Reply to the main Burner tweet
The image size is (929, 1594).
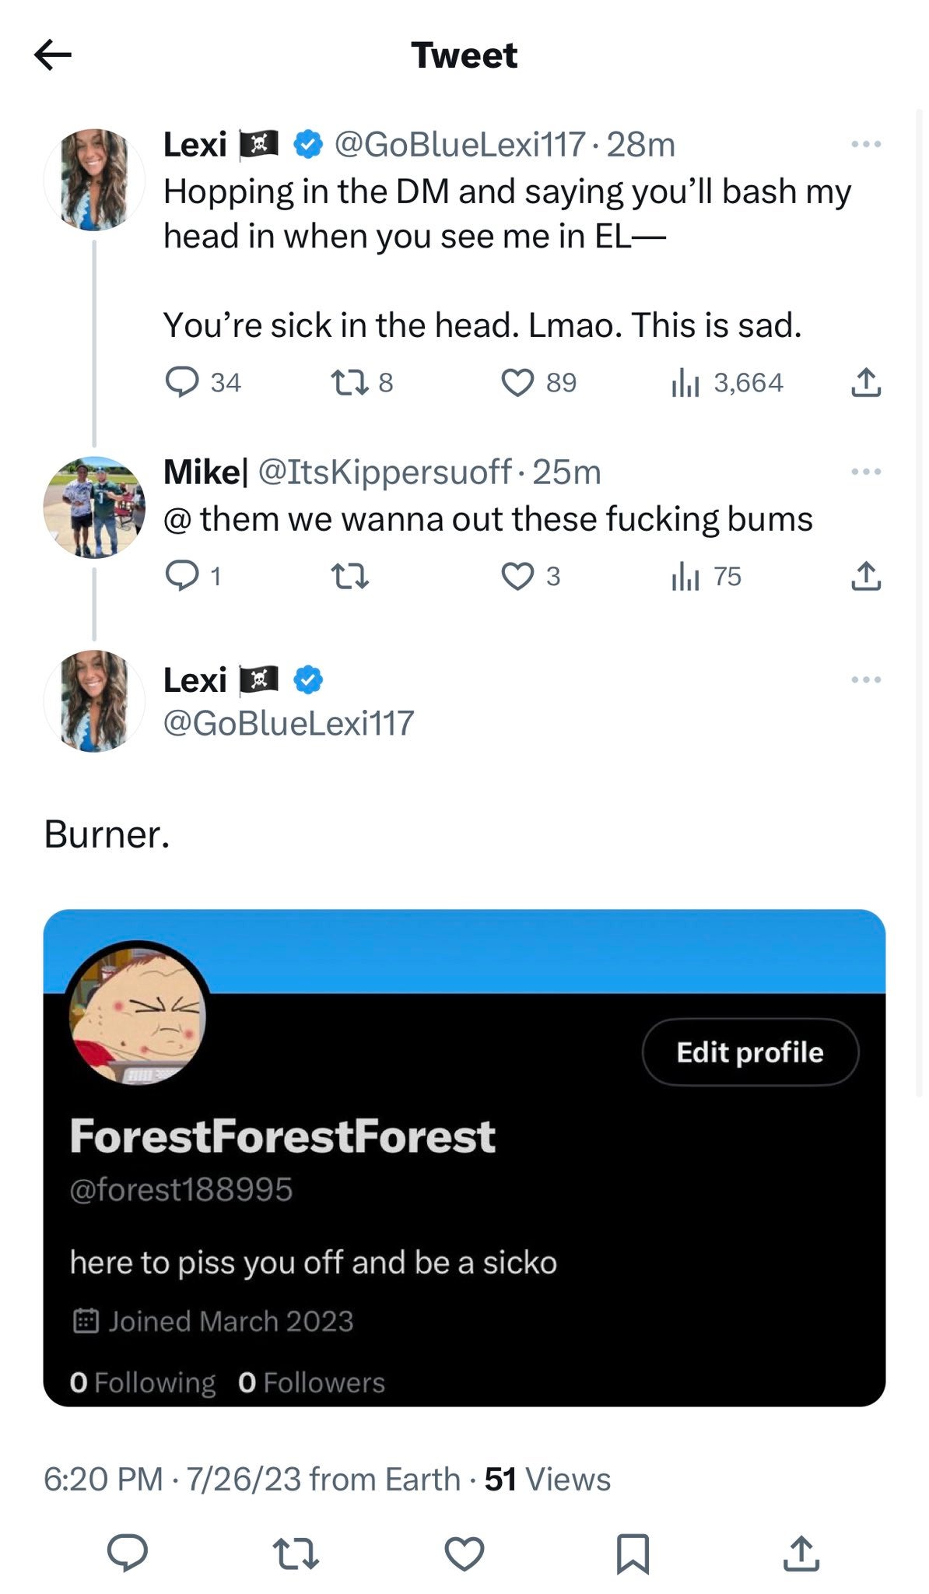128,1552
